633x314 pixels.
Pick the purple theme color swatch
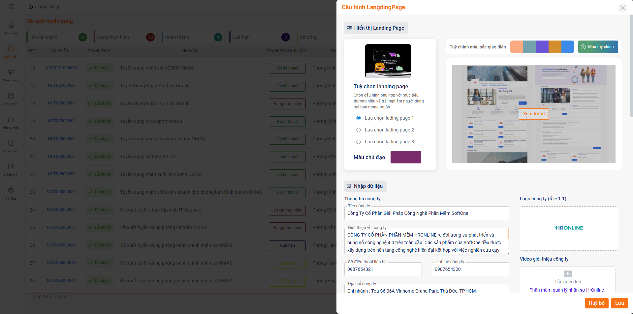pyautogui.click(x=542, y=47)
